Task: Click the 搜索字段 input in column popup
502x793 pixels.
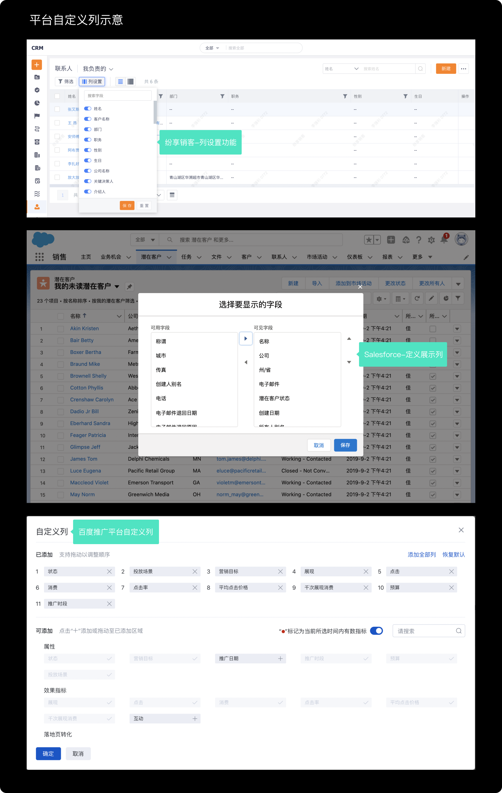Action: coord(118,95)
